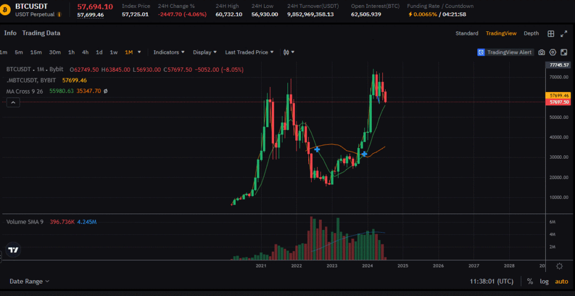
Task: Click the 24H High value 60,732.10
Action: click(229, 14)
